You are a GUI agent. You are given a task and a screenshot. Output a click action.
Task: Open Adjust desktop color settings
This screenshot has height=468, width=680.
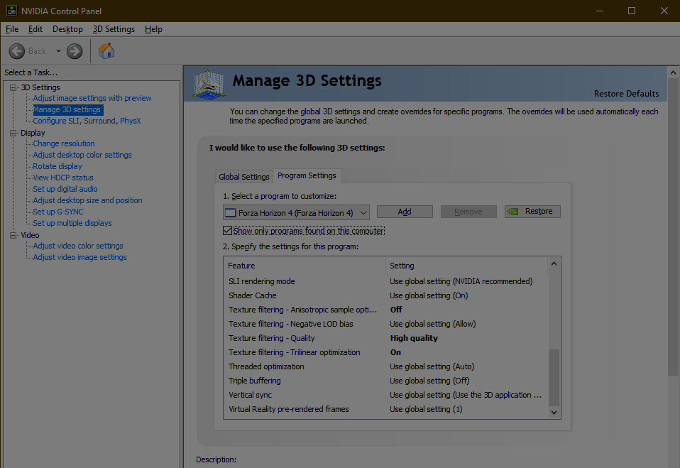82,155
